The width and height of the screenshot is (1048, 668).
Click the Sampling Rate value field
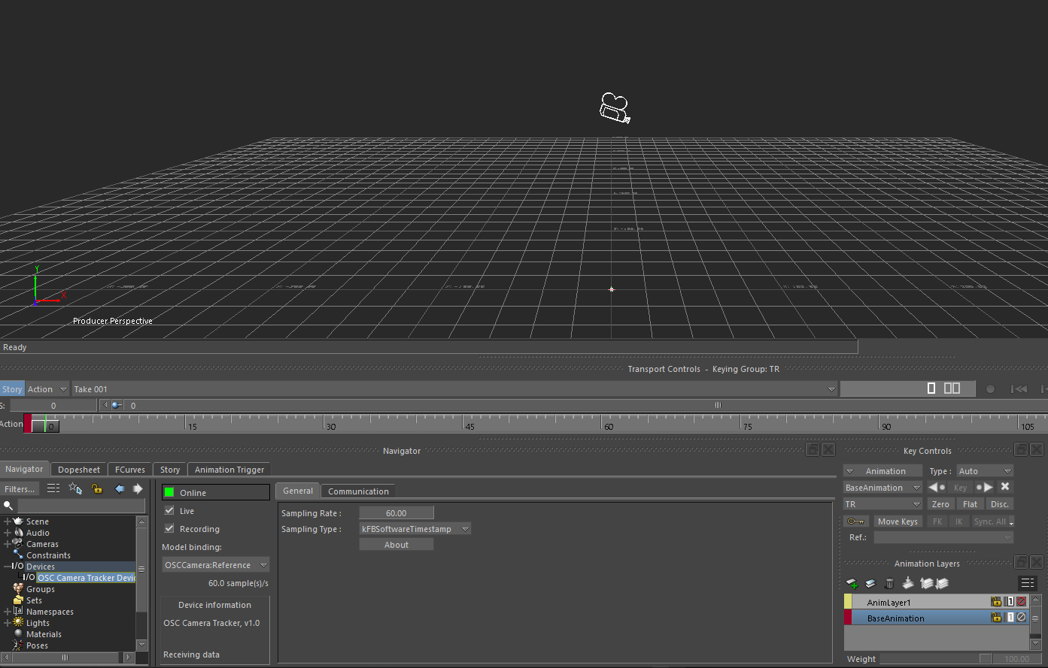point(396,513)
